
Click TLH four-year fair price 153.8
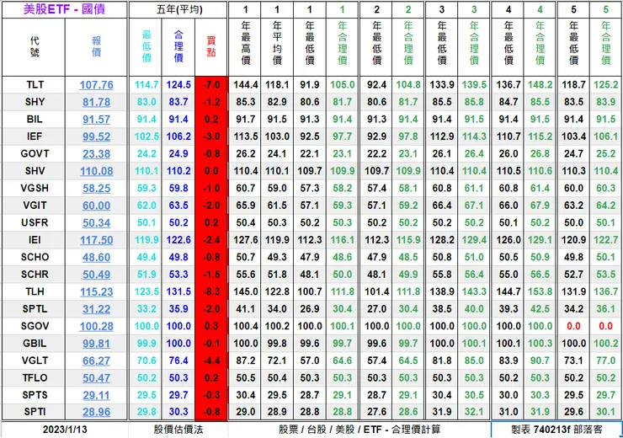[x=540, y=291]
